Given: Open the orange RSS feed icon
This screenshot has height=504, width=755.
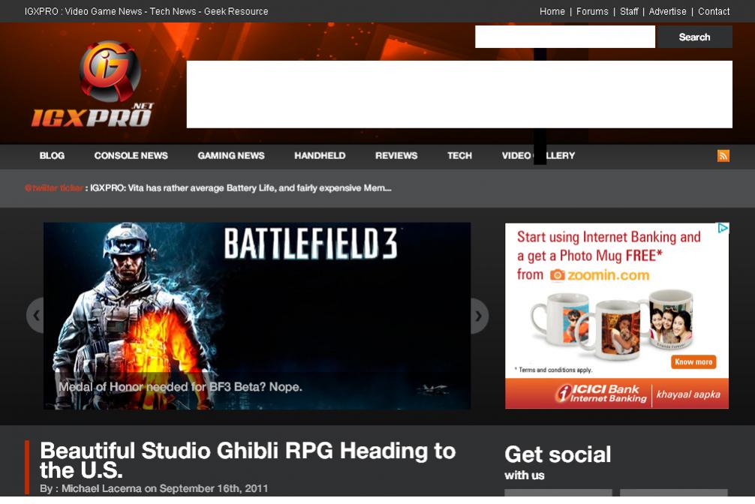Looking at the screenshot, I should pos(723,155).
